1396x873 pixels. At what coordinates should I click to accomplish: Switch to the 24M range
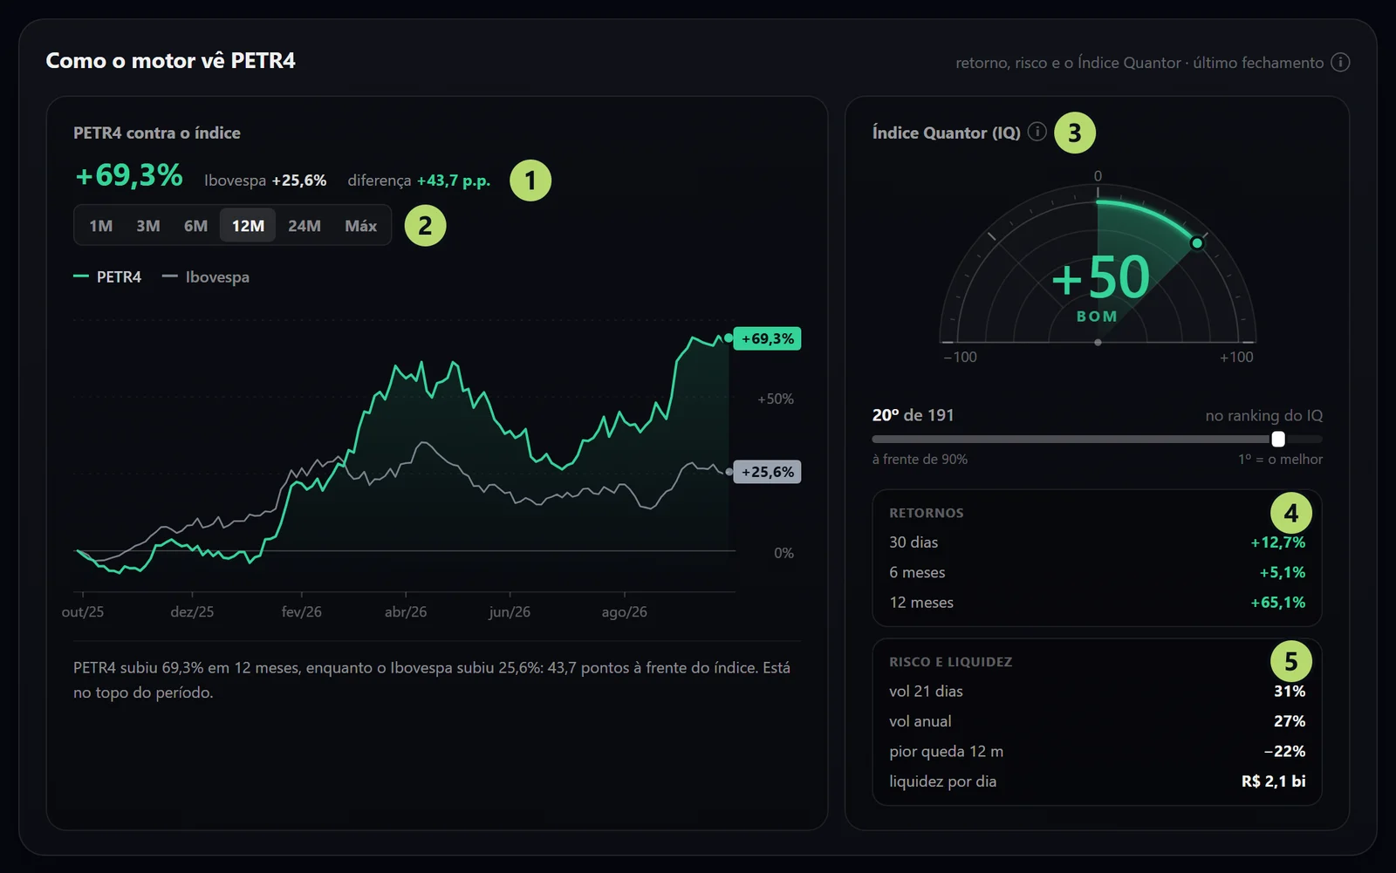(x=305, y=226)
